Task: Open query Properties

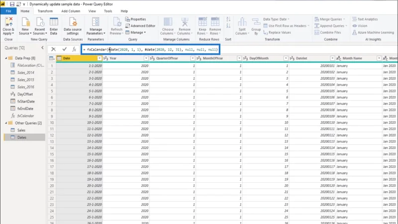Action: tap(135, 19)
